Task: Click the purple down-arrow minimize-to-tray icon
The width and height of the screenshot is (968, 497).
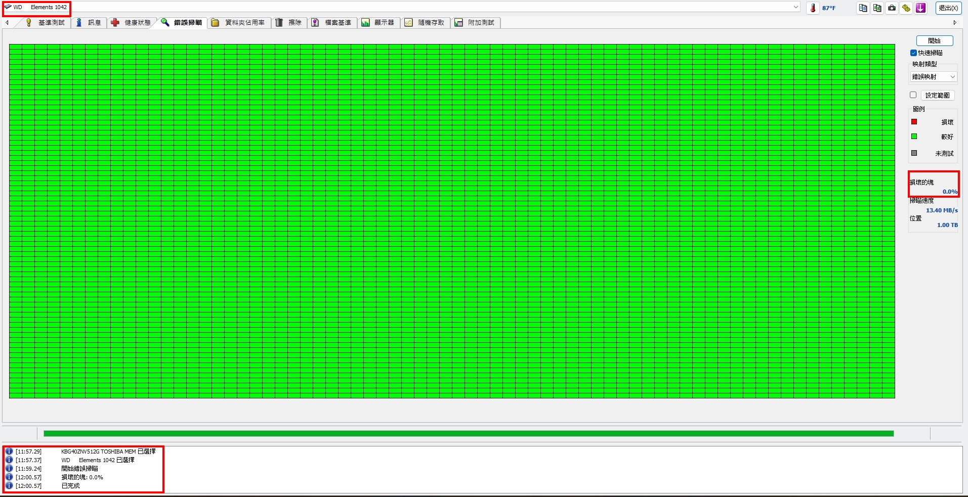Action: click(x=920, y=8)
